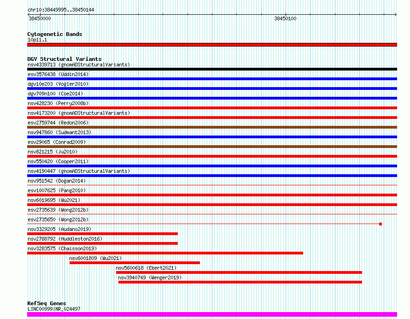The width and height of the screenshot is (410, 319).
Task: Open esv2759744 (Redon2006) variant label
Action: pyautogui.click(x=58, y=123)
